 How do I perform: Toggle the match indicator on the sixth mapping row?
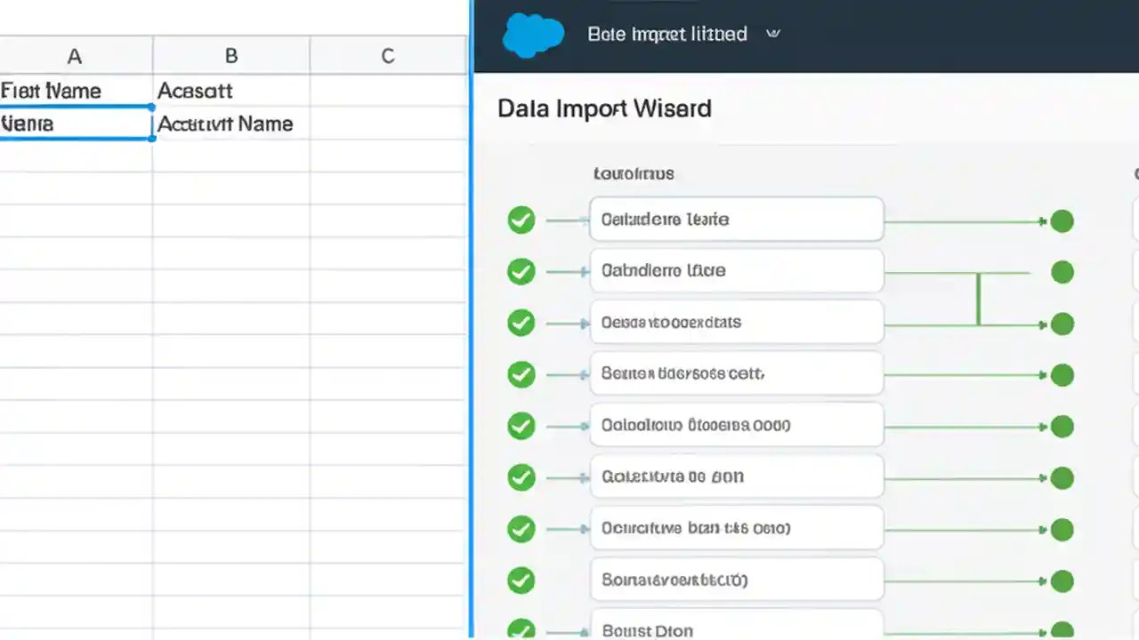(x=521, y=477)
